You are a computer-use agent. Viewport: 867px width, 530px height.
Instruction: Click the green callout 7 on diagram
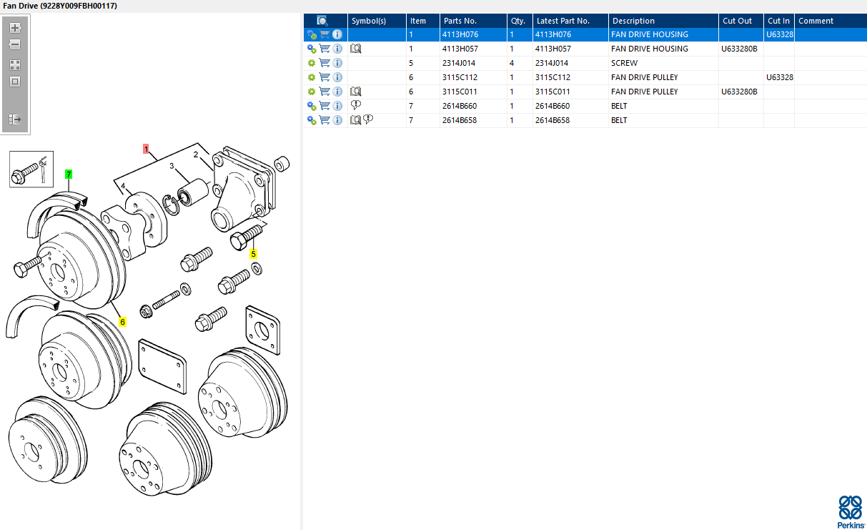click(x=69, y=174)
